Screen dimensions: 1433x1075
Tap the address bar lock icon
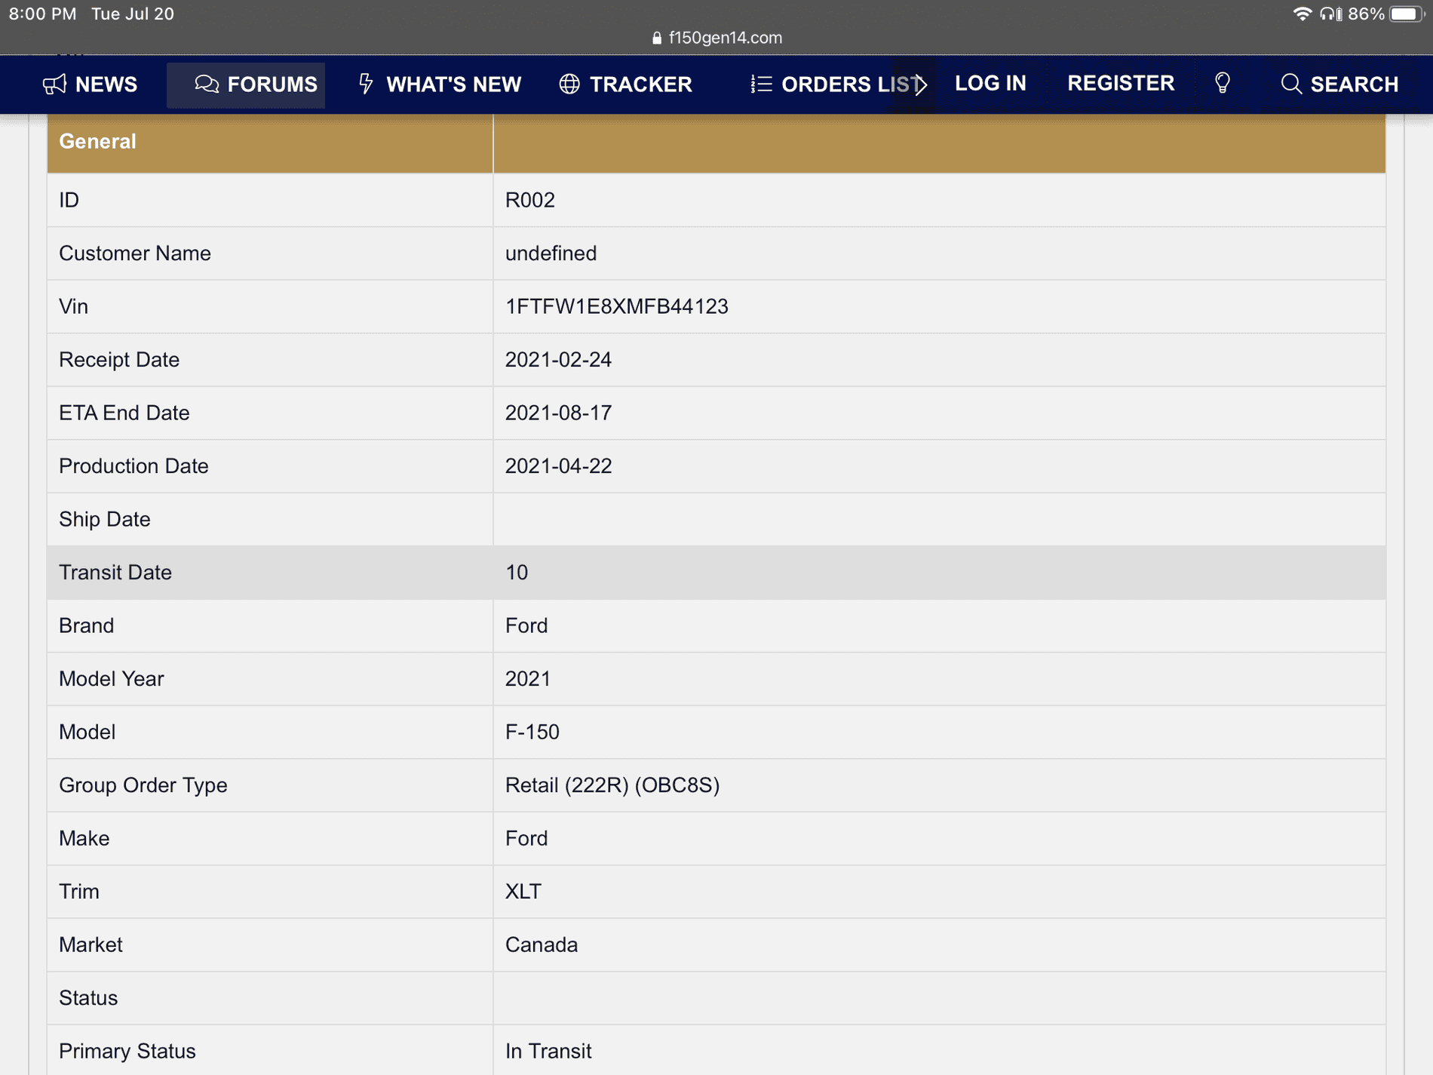[x=657, y=38]
